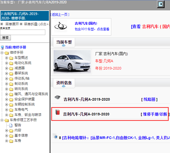The image size is (170, 153).
Task: Expand the 车身、钣金与喷漆 node
Action: [x=6, y=115]
